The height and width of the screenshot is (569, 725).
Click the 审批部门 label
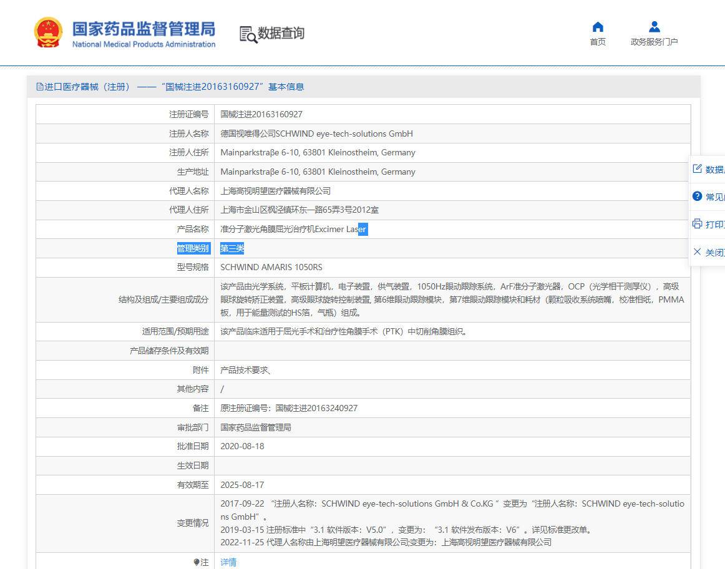(193, 427)
